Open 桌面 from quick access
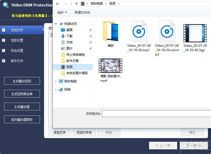This screenshot has width=211, height=154. click(x=69, y=30)
